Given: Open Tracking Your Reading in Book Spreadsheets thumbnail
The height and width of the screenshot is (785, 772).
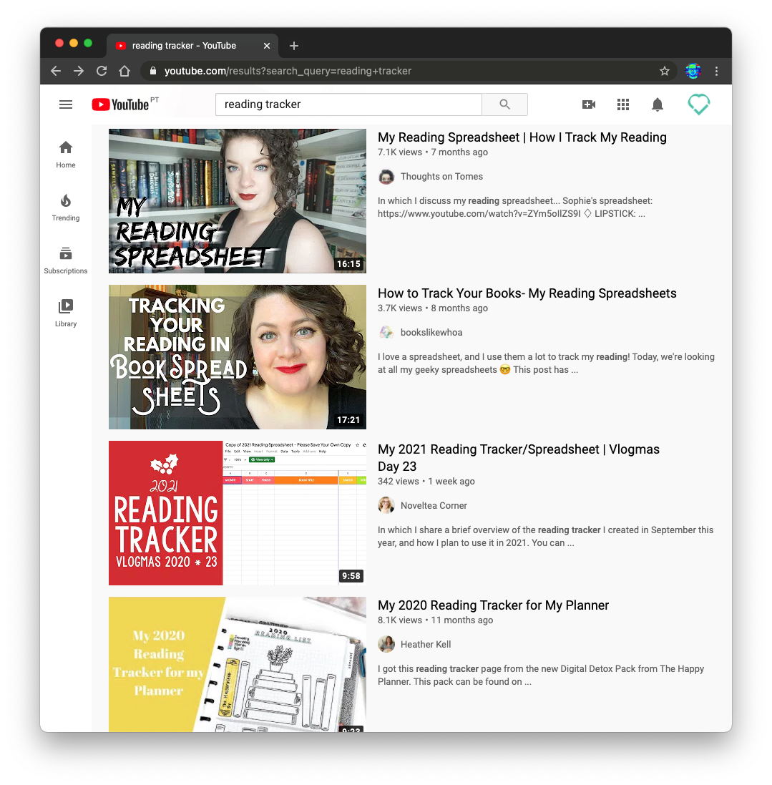Looking at the screenshot, I should pyautogui.click(x=238, y=357).
